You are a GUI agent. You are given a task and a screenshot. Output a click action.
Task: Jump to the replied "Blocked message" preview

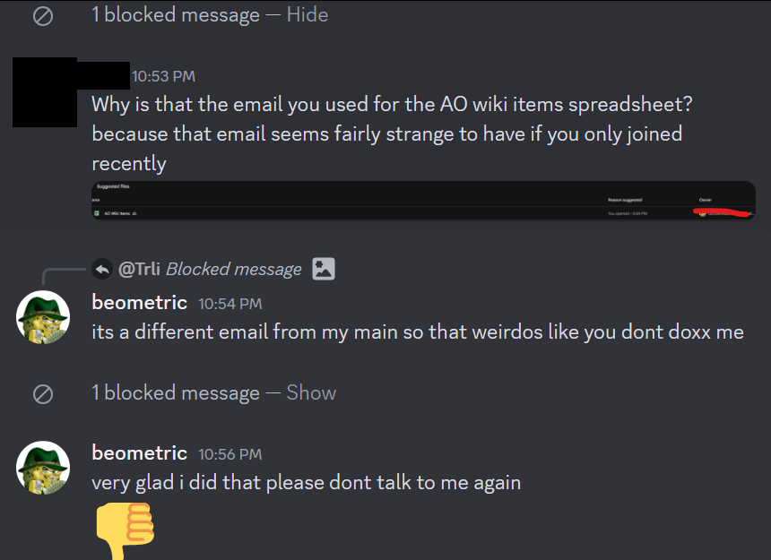[x=233, y=269]
